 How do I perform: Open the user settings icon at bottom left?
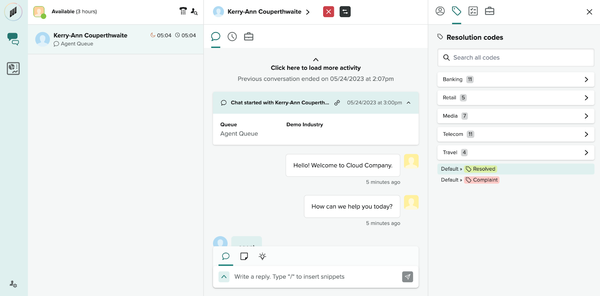click(13, 284)
